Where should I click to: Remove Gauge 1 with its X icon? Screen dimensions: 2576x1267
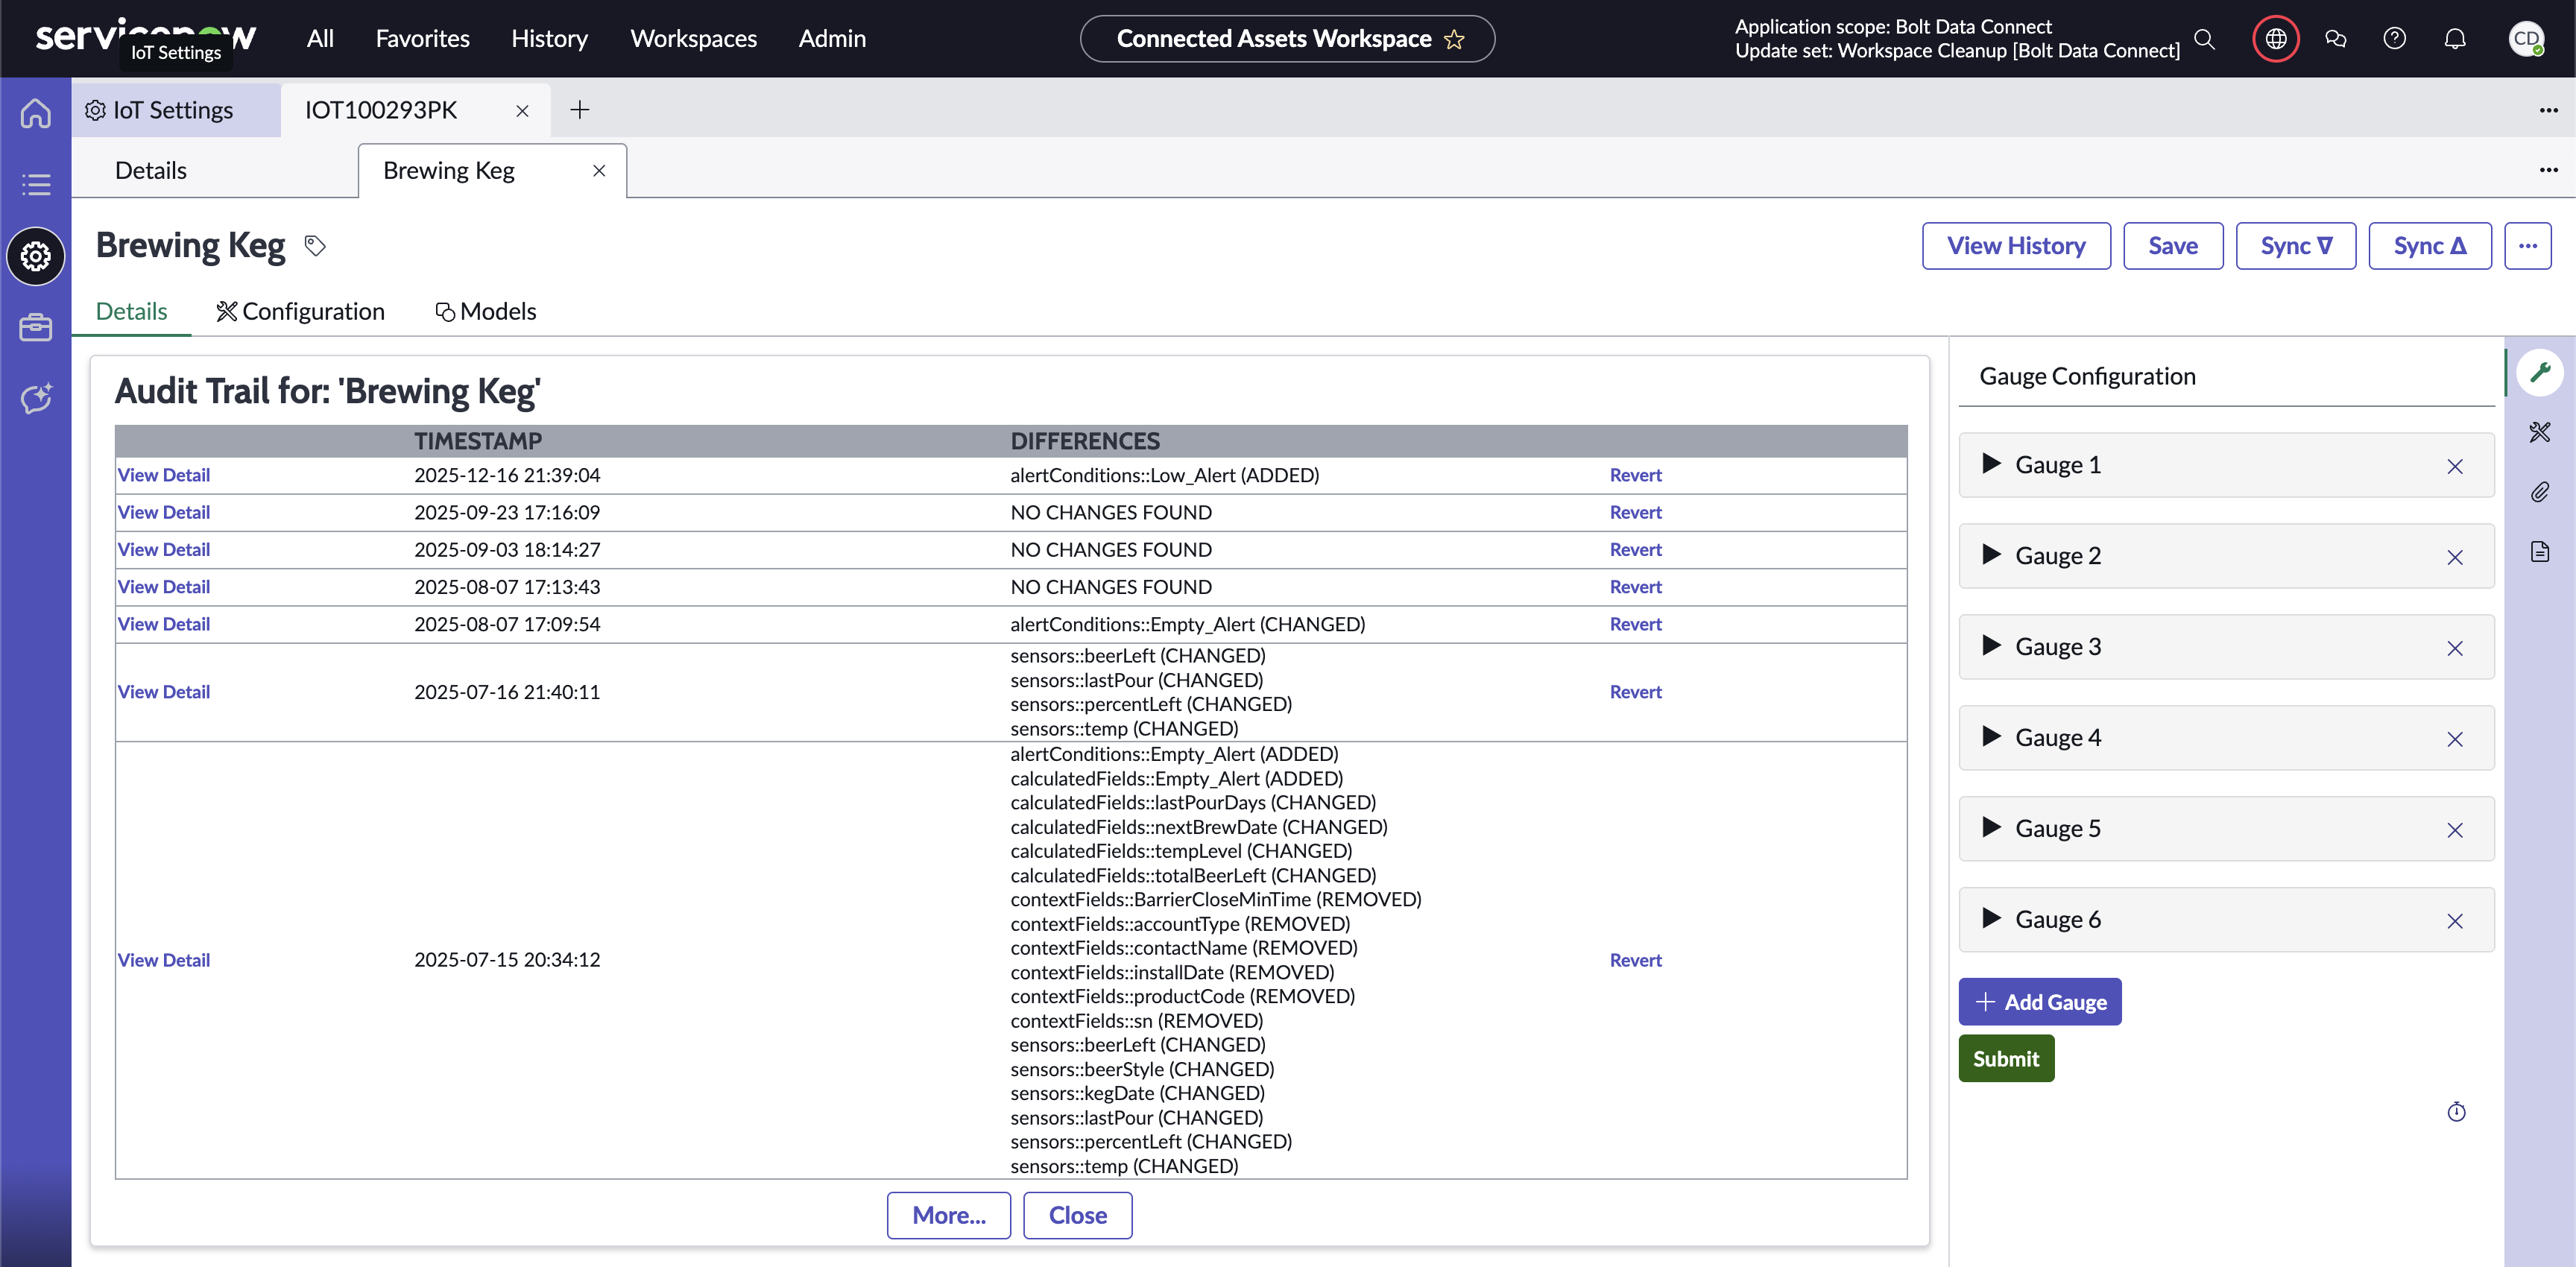coord(2454,466)
